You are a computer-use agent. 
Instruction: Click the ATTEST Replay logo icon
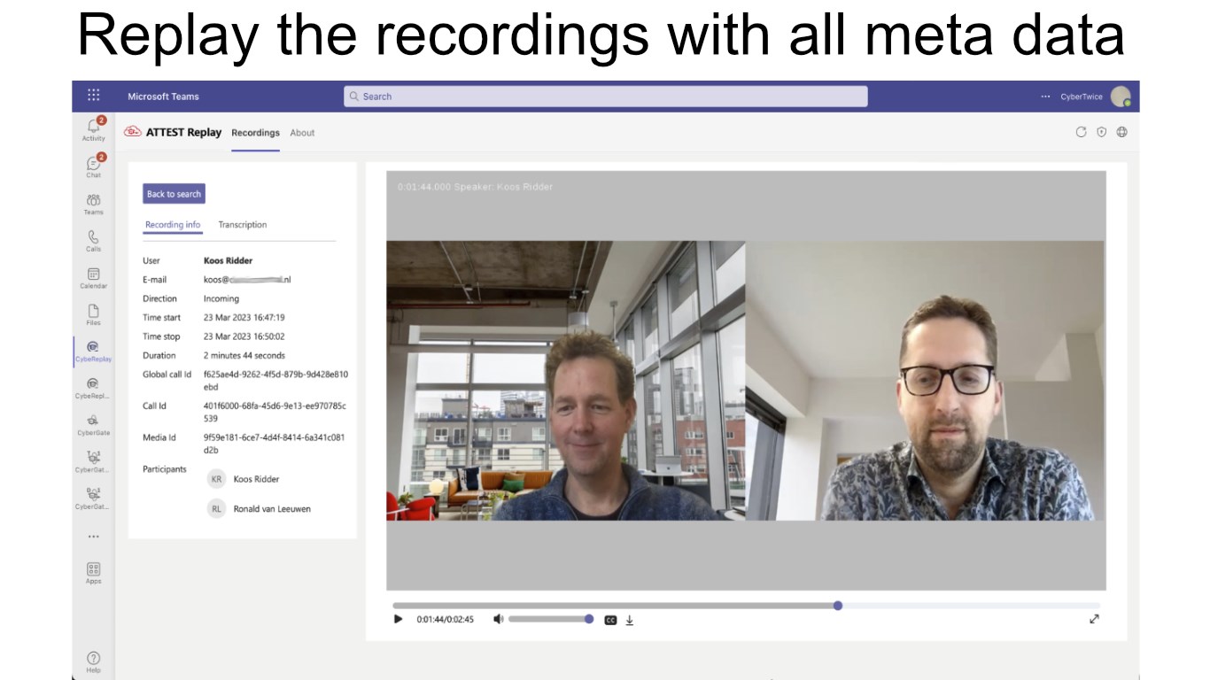click(x=133, y=132)
